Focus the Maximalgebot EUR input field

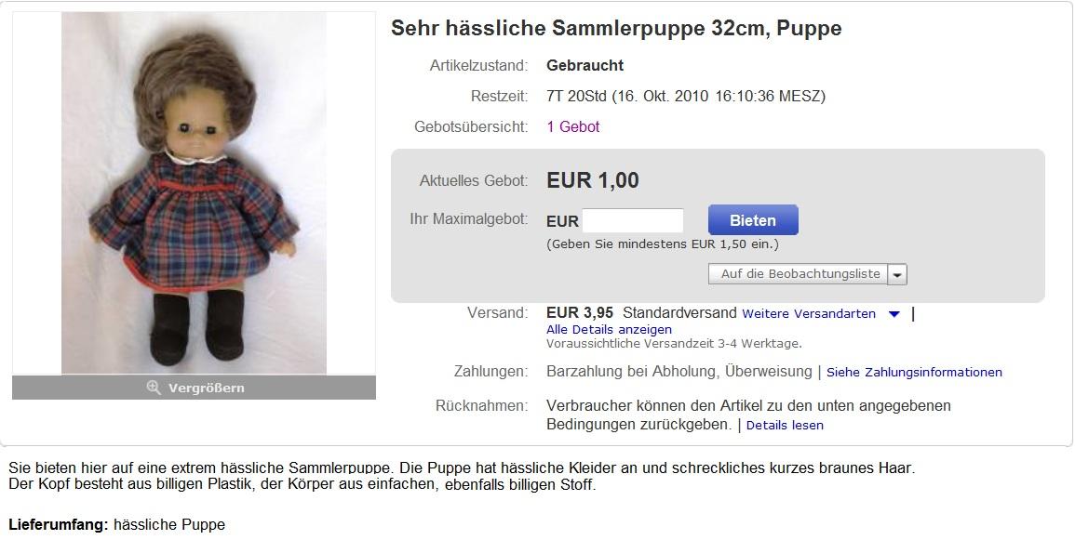633,220
